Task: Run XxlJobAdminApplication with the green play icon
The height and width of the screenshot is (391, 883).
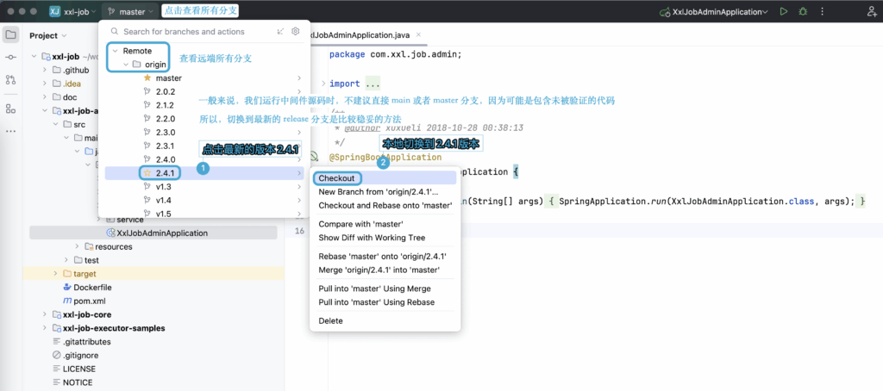Action: pyautogui.click(x=783, y=12)
